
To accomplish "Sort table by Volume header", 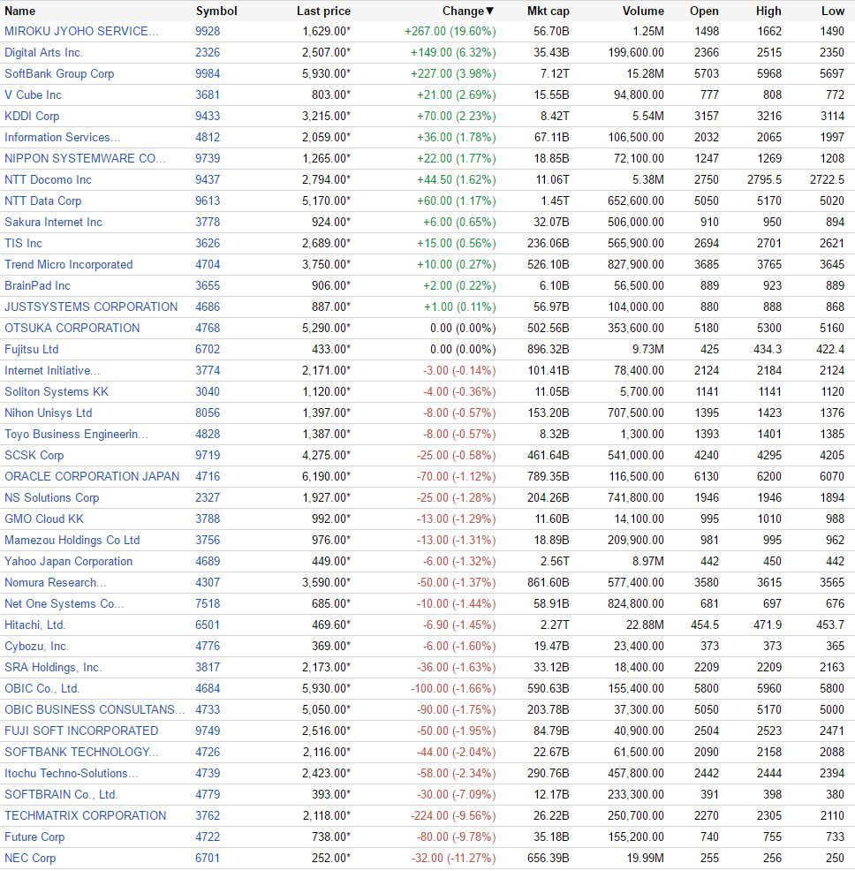I will tap(643, 11).
